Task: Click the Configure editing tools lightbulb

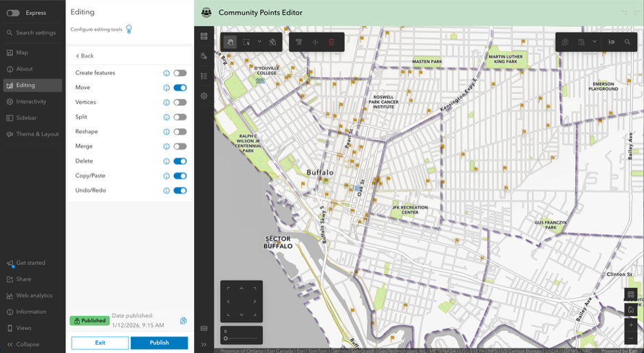Action: (129, 29)
